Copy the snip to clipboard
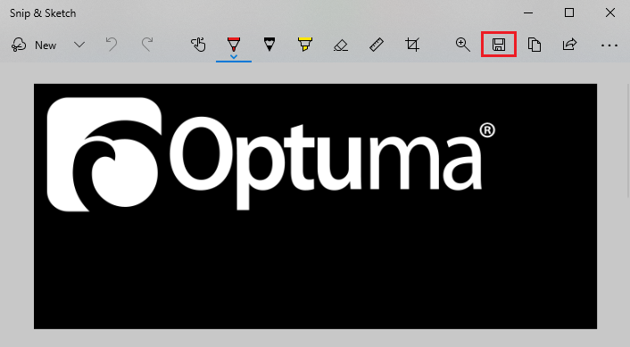Image resolution: width=630 pixels, height=347 pixels. 534,45
